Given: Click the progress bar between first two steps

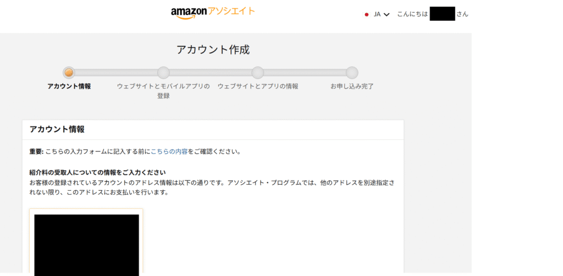Looking at the screenshot, I should (116, 73).
